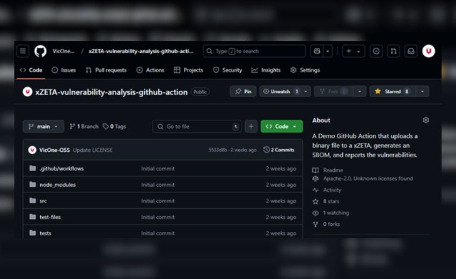Focus the 'Type / to search' field
456x279 pixels.
point(254,51)
